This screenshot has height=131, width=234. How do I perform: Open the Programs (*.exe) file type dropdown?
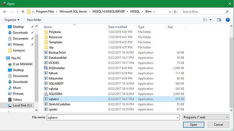(206, 117)
